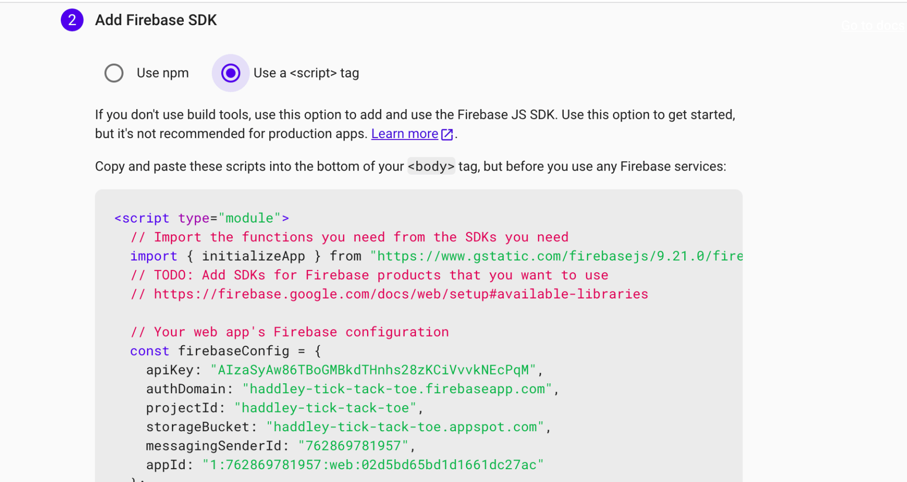
Task: Click the 'Use npm' option label
Action: tap(163, 73)
